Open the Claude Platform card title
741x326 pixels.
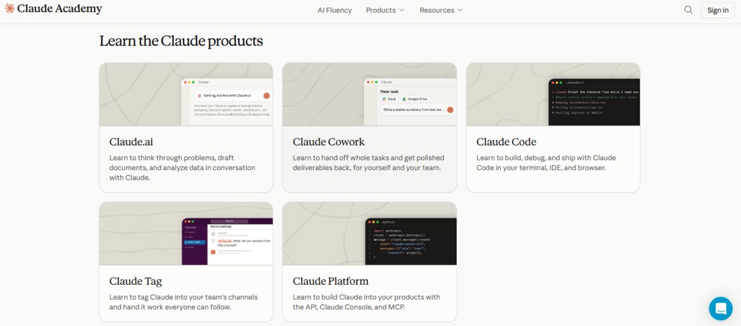[330, 281]
